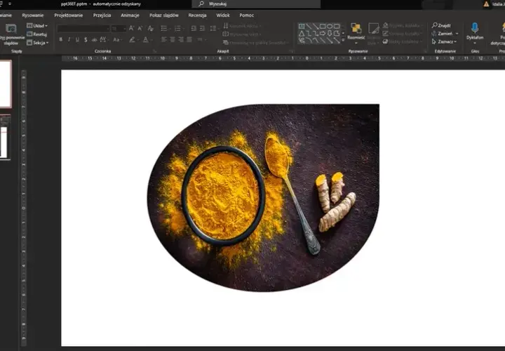Select the down arrow shape in gallery

(330, 33)
